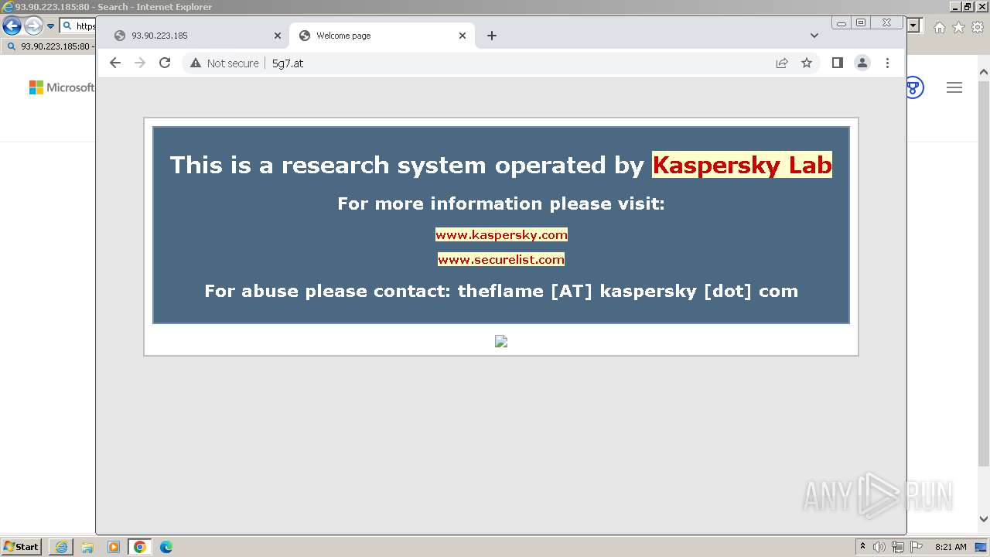Click Internet Explorer forward button
Image resolution: width=990 pixels, height=557 pixels.
point(33,26)
